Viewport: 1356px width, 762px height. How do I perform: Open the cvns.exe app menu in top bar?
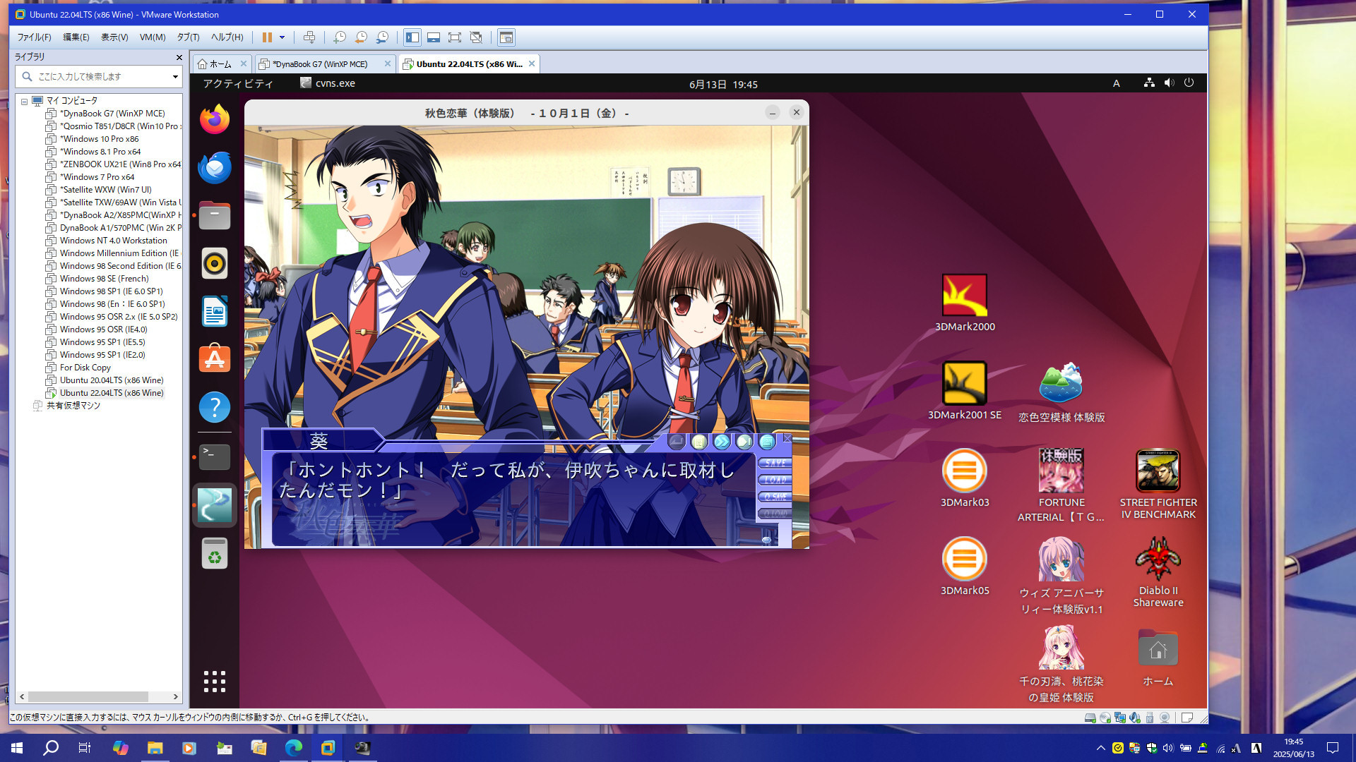coord(328,83)
